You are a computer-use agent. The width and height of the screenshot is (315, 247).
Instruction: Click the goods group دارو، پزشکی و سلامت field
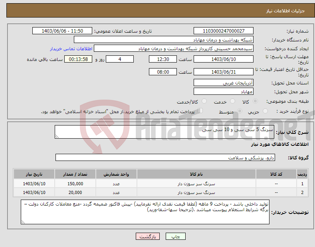(x=165, y=158)
